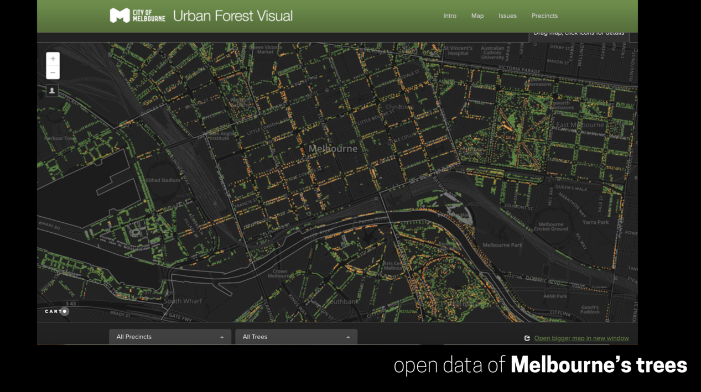Open the Precincts menu item
This screenshot has height=392, width=701.
[x=544, y=16]
